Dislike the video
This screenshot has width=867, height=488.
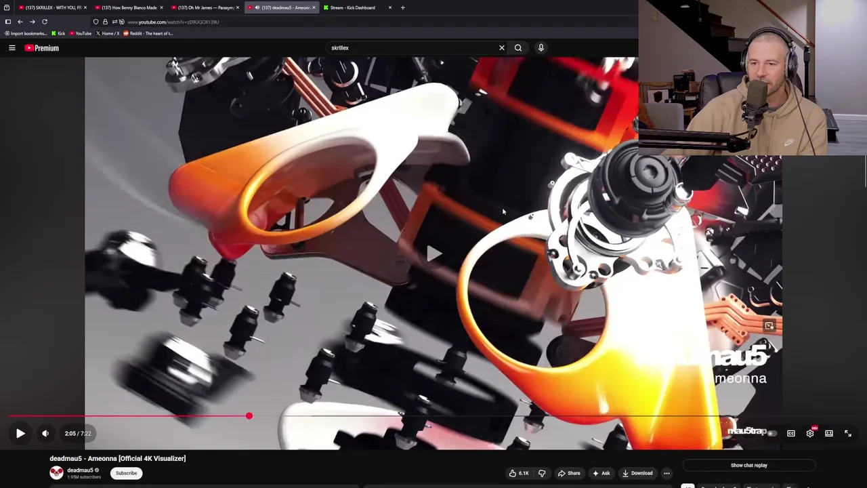[x=542, y=473]
